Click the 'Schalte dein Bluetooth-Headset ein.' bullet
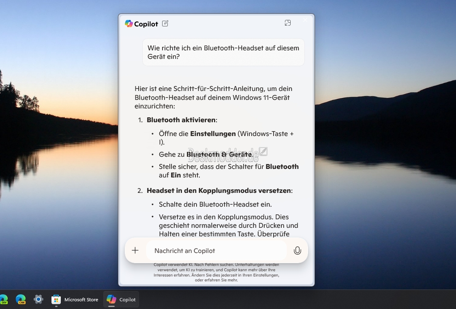 [215, 205]
